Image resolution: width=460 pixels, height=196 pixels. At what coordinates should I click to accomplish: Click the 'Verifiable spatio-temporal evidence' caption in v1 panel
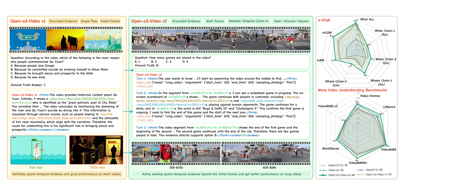click(x=66, y=174)
